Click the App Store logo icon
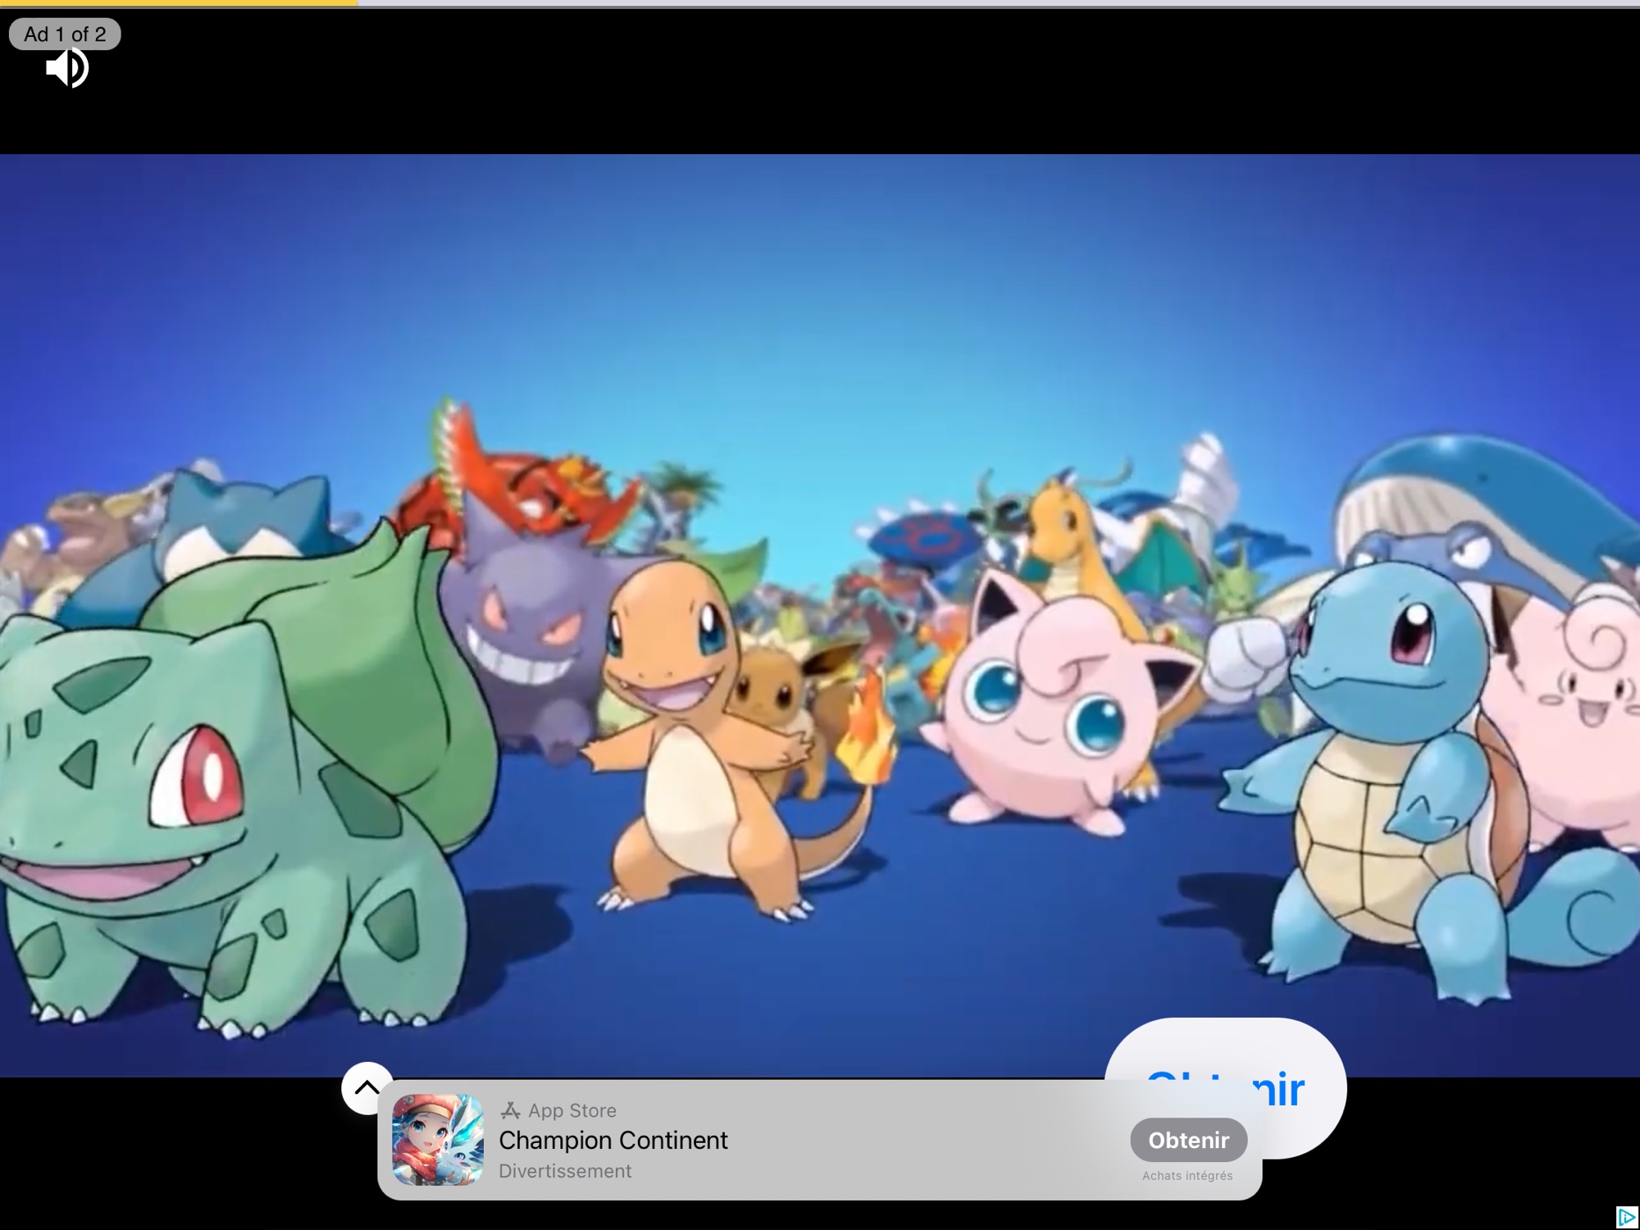1640x1230 pixels. click(510, 1110)
